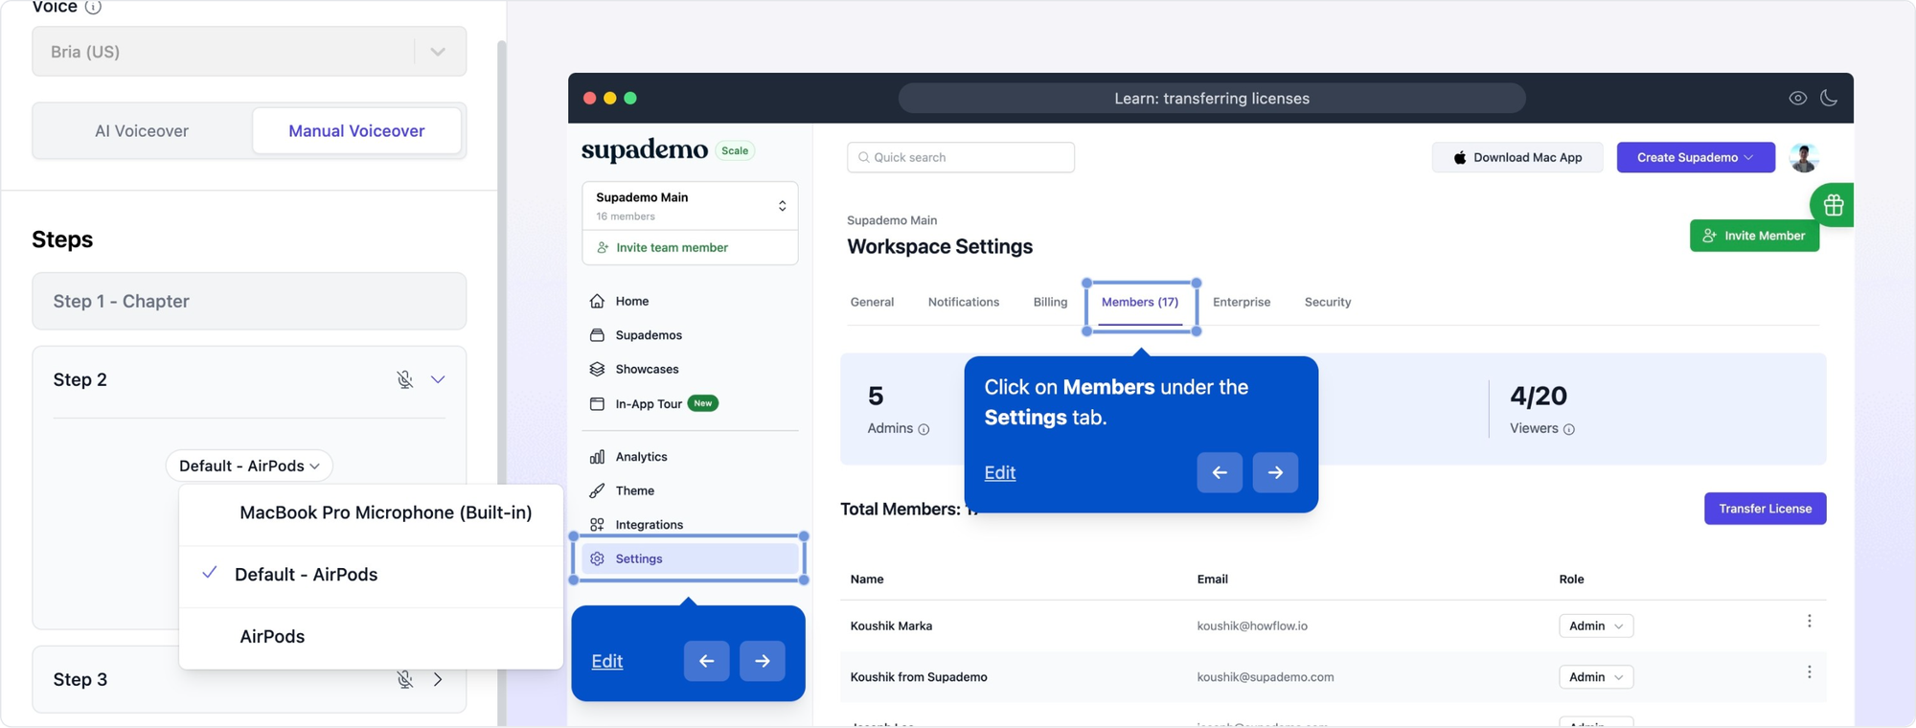Click the eye preview icon in title bar
The image size is (1916, 728).
[x=1798, y=98]
